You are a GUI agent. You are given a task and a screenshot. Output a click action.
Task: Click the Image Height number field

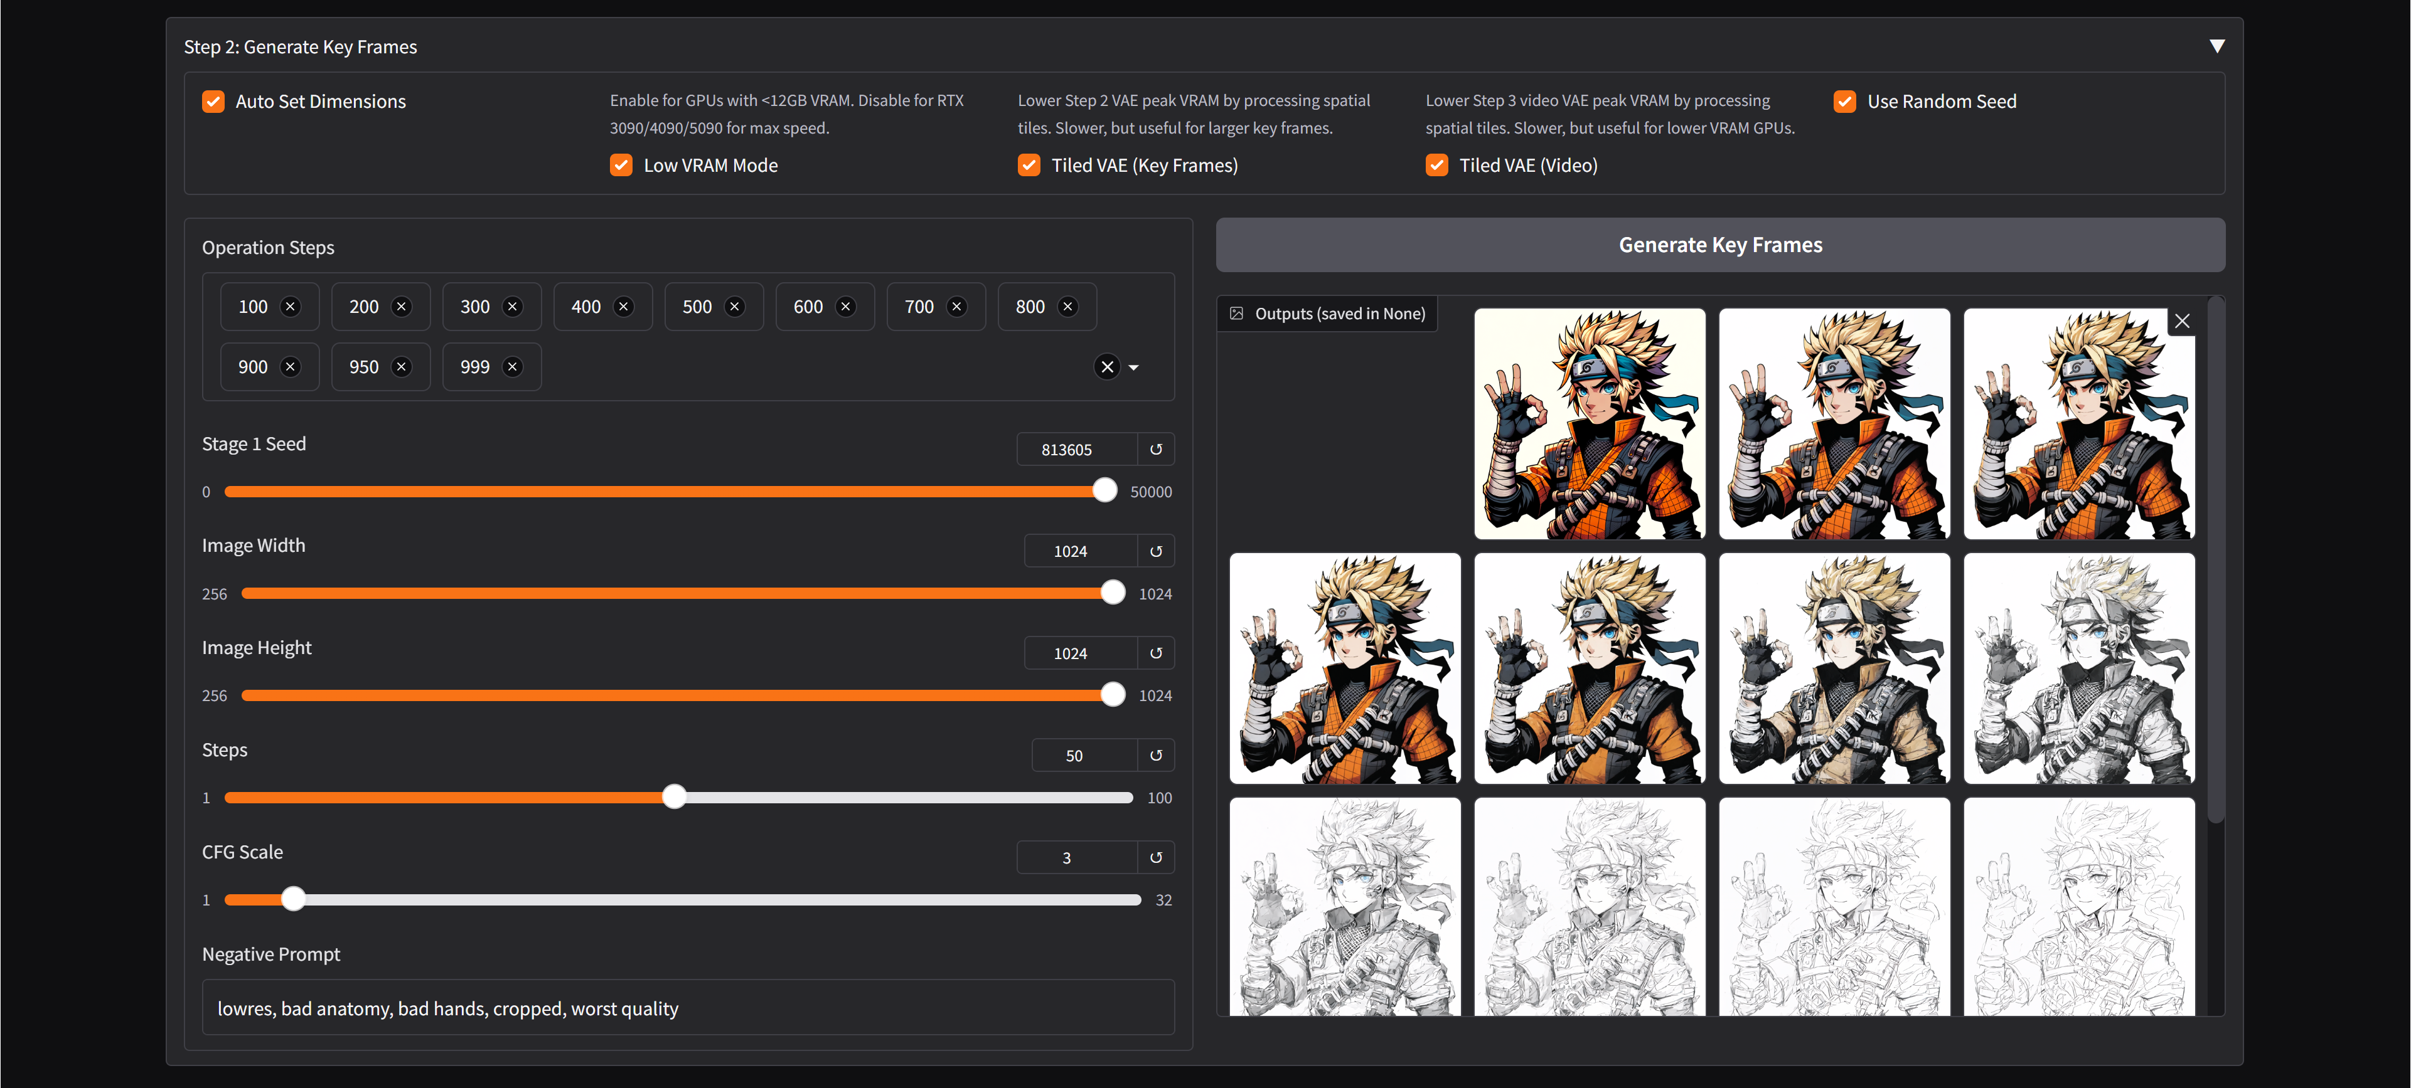pyautogui.click(x=1081, y=654)
